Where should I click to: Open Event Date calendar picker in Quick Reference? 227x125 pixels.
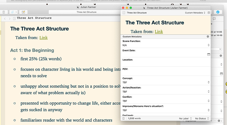(209, 54)
